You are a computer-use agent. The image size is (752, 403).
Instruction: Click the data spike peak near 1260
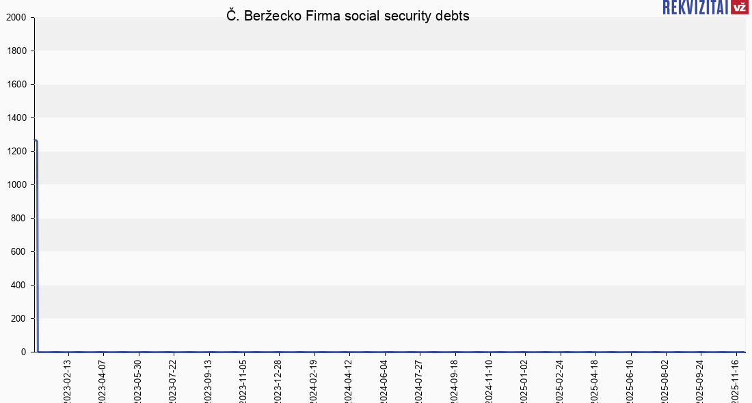click(36, 141)
